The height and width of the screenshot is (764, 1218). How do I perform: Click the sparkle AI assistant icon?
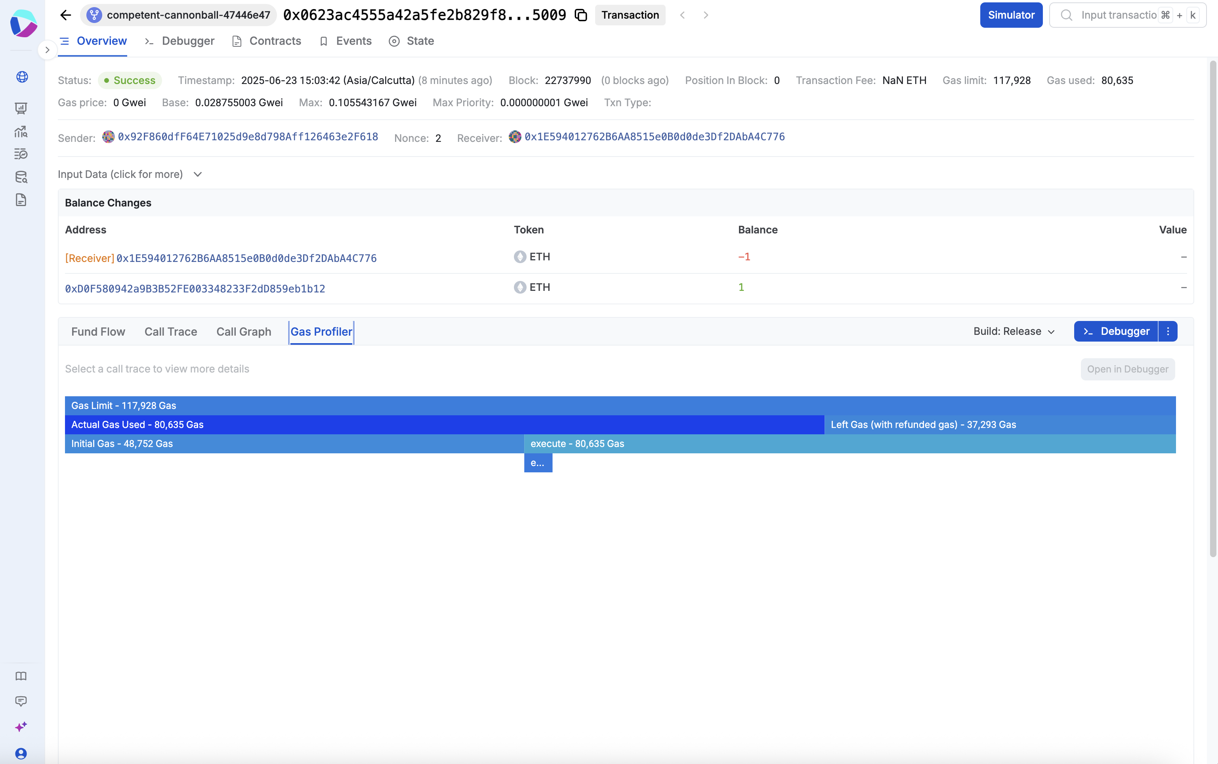tap(21, 727)
